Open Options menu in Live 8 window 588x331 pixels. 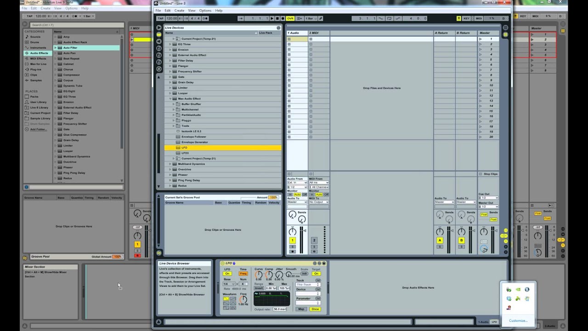(x=205, y=11)
